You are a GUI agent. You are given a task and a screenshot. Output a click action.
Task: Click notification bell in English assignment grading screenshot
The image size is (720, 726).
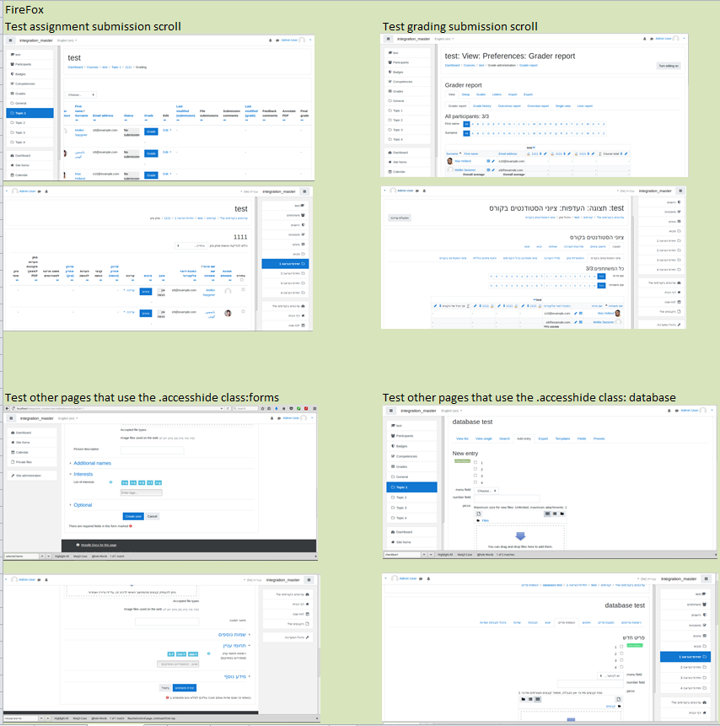point(271,40)
